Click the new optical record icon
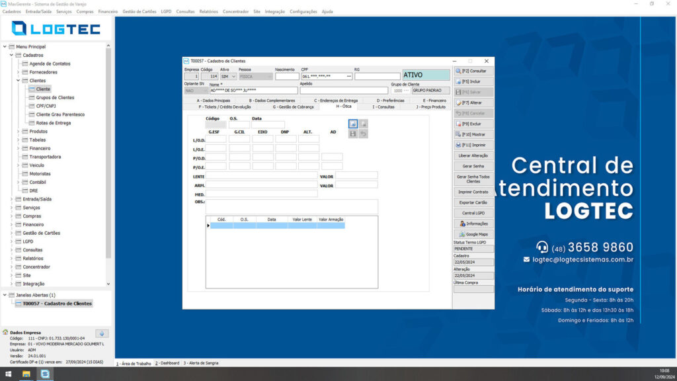This screenshot has height=381, width=677. [353, 124]
